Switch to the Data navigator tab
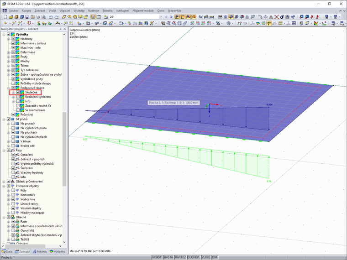Screen dimensions: 347x260 (x=7, y=252)
